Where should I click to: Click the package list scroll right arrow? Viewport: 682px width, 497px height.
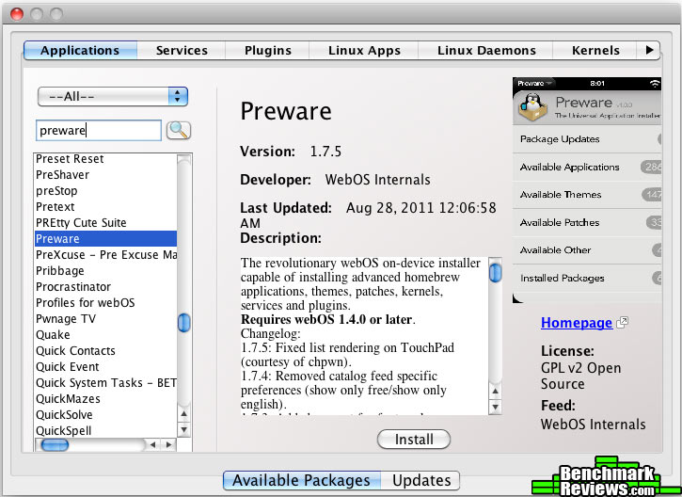pyautogui.click(x=168, y=445)
